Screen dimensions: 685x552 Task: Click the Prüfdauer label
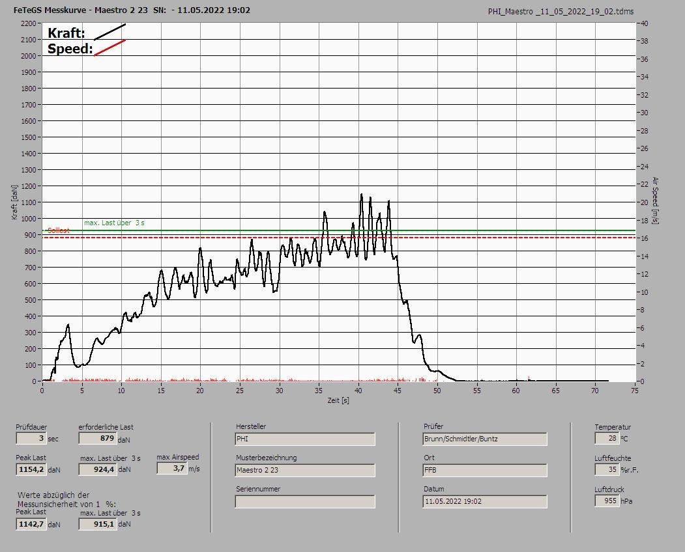point(31,427)
